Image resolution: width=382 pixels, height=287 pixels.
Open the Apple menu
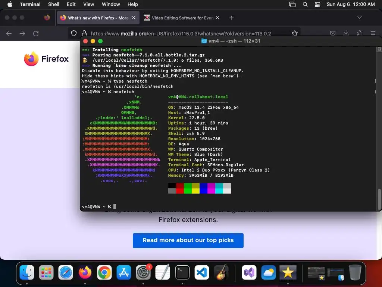click(x=10, y=4)
